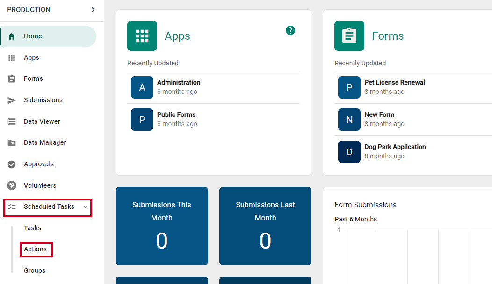
Task: Open the Dog Park Application form
Action: coord(413,152)
